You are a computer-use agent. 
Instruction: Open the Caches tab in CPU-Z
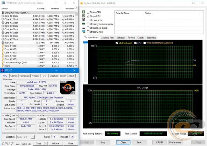(14, 76)
